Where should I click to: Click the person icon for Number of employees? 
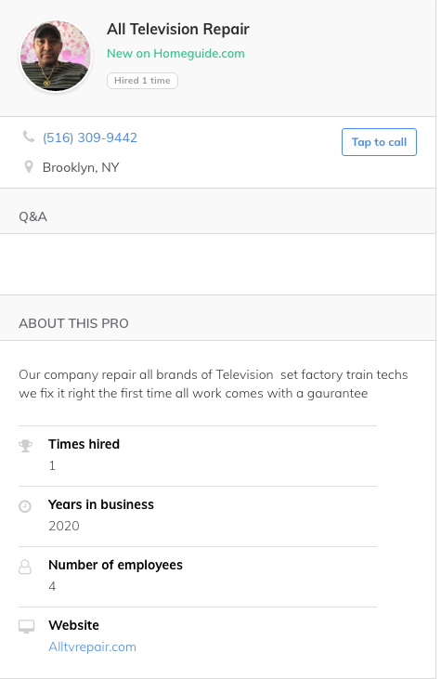25,567
